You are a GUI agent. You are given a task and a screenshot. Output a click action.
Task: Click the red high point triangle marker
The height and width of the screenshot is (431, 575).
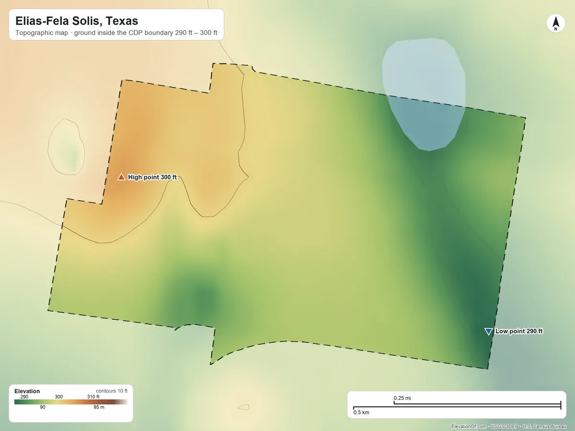121,177
